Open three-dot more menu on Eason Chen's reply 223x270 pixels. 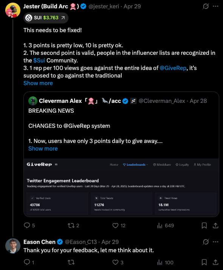[x=215, y=242]
